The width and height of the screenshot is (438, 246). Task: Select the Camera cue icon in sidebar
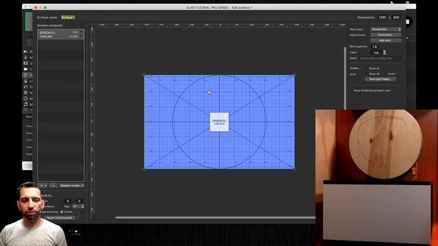click(25, 69)
